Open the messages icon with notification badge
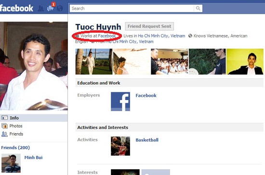 pos(51,8)
